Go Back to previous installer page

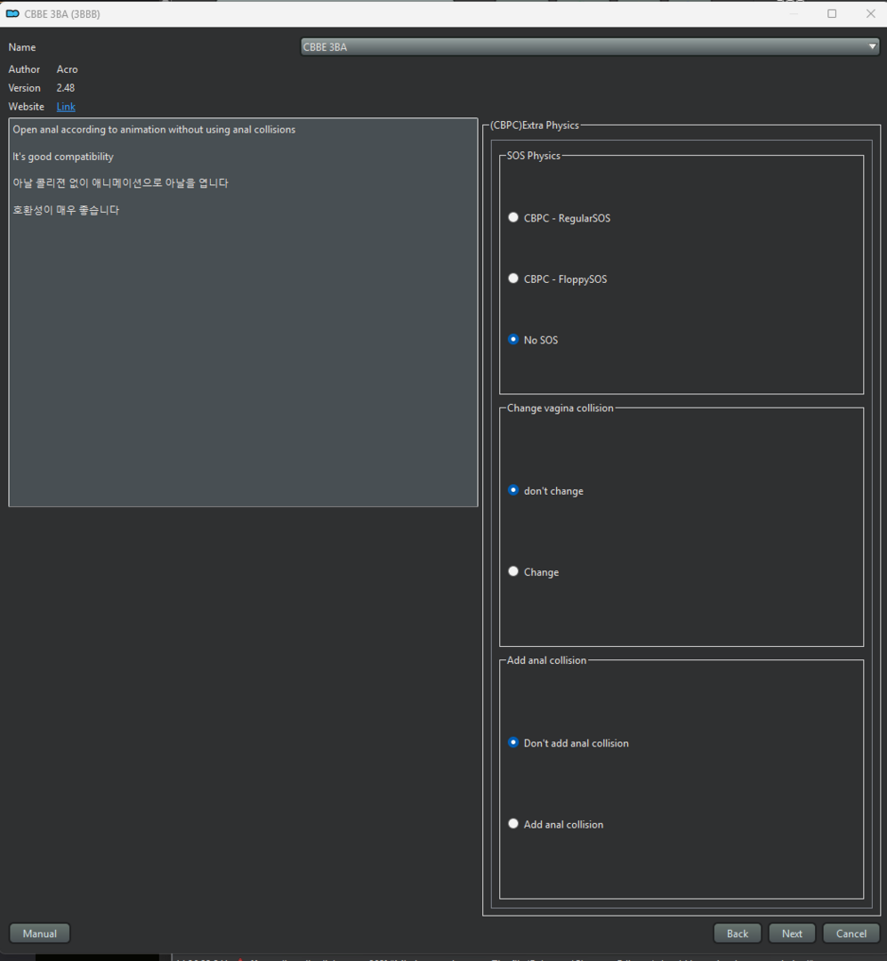click(x=738, y=933)
